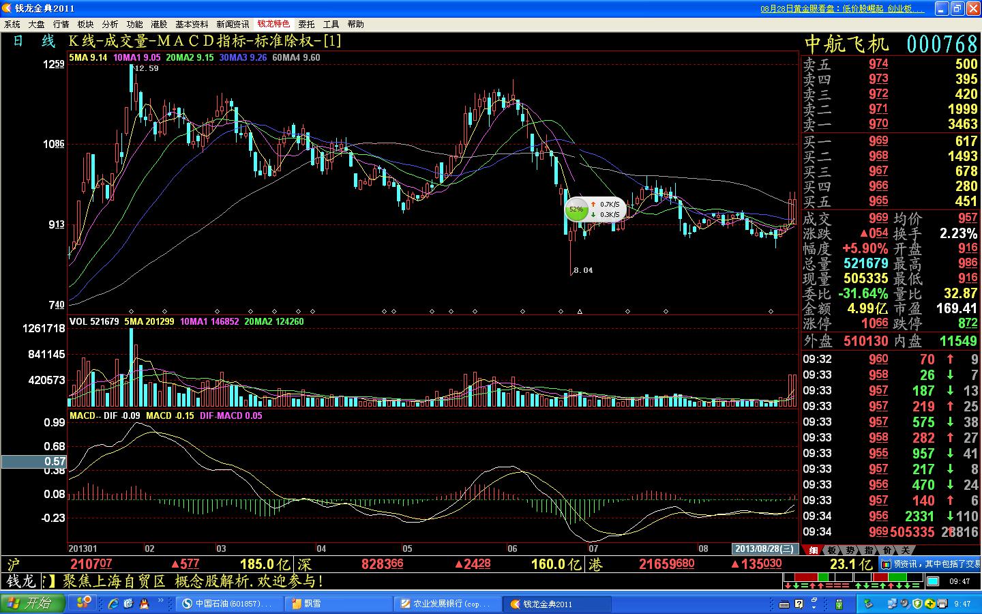982x614 pixels.
Task: Expand the quick launch overflow chevron
Action: pos(162,600)
